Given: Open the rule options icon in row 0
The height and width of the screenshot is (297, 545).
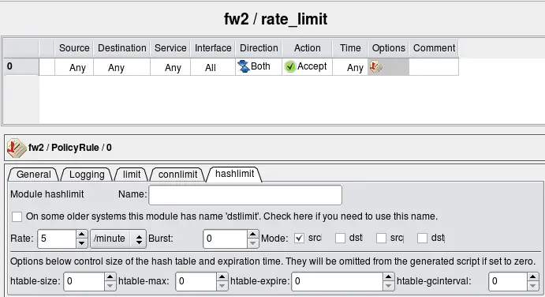Looking at the screenshot, I should (375, 66).
